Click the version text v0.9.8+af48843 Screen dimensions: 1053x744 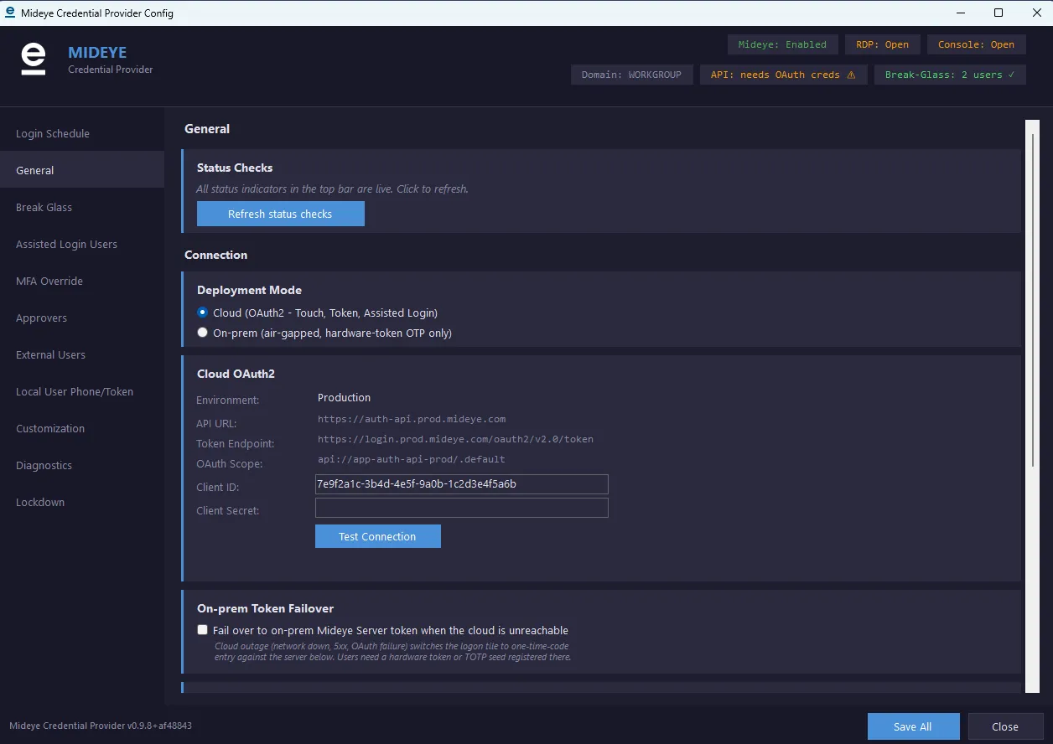click(159, 726)
